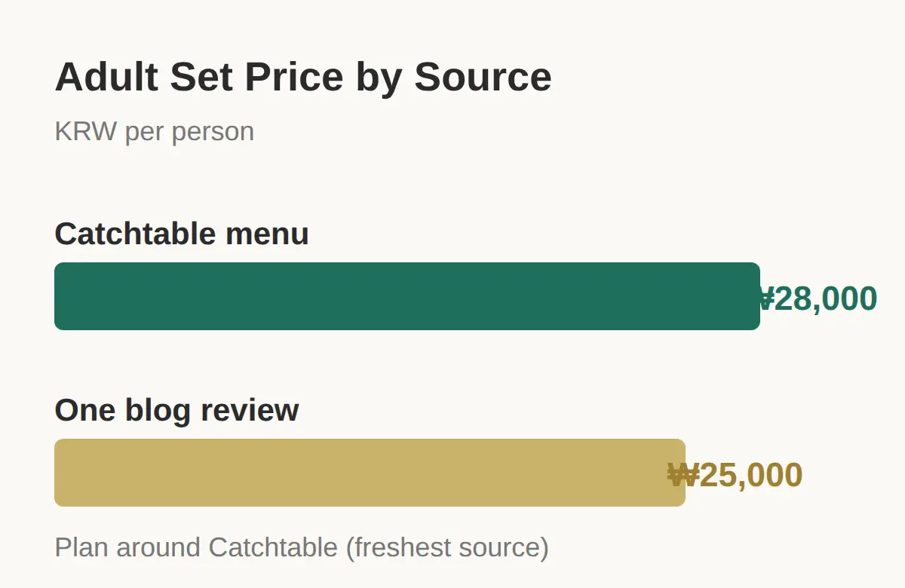Click the word 'Catchtable' in the footnote
The width and height of the screenshot is (905, 588).
273,547
